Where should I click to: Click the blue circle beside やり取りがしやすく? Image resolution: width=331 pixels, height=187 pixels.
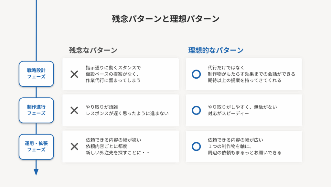click(x=196, y=110)
